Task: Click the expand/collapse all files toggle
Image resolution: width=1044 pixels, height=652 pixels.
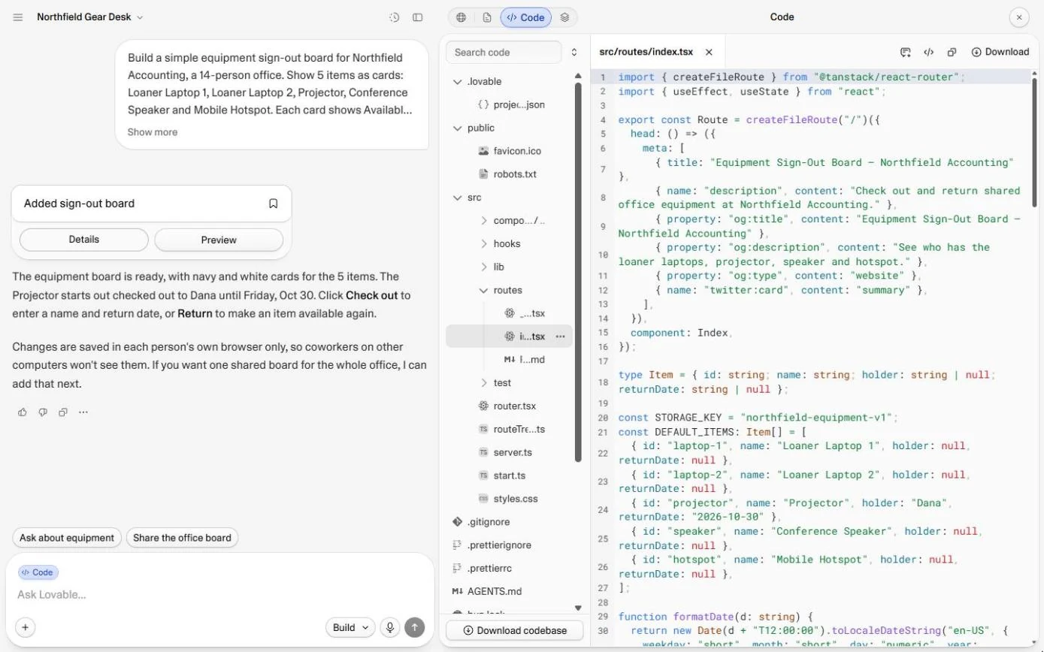Action: tap(574, 53)
